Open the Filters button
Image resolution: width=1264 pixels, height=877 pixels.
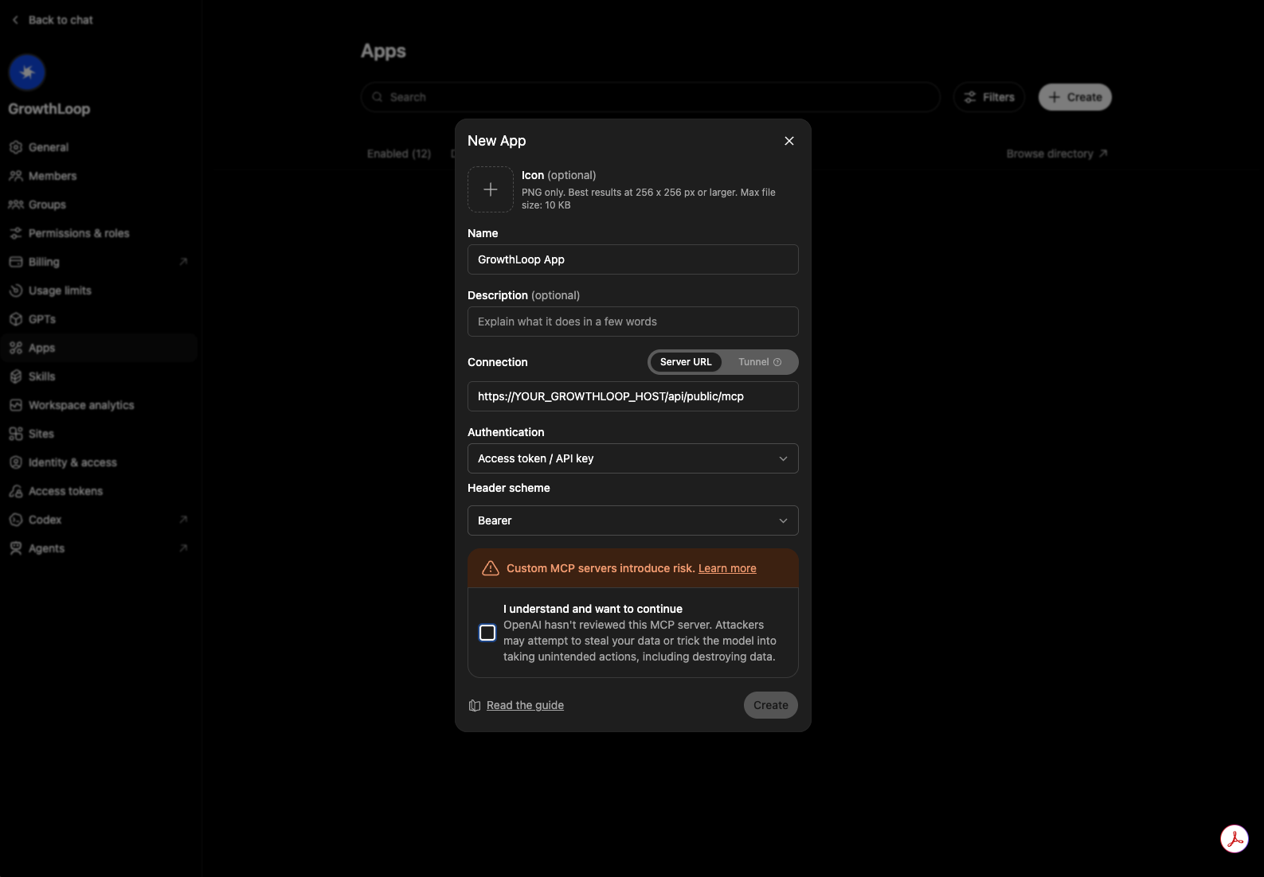click(989, 97)
